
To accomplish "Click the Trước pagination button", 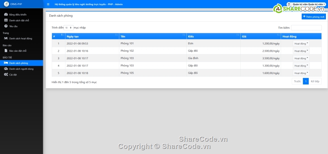I will tap(297, 82).
